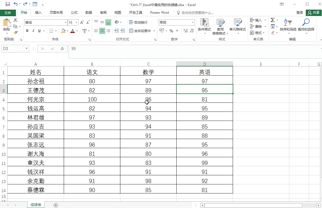Activate the Format Painter brush
This screenshot has height=208, width=322.
(15, 33)
